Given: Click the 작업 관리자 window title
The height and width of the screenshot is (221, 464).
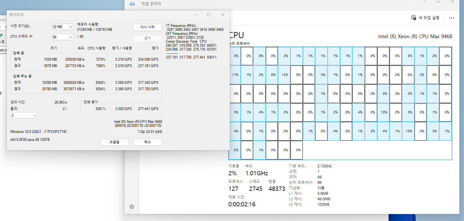Looking at the screenshot, I should [x=151, y=4].
